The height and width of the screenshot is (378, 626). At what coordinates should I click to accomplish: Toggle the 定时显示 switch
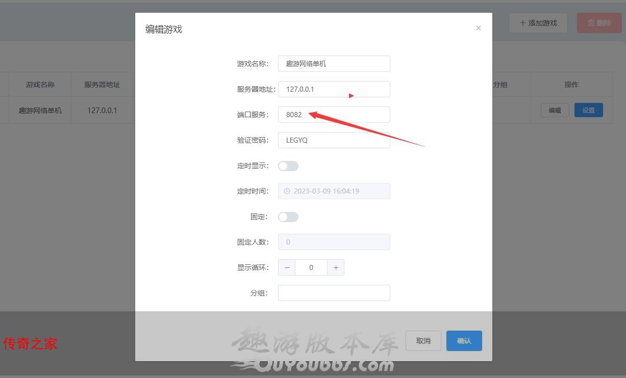point(288,166)
